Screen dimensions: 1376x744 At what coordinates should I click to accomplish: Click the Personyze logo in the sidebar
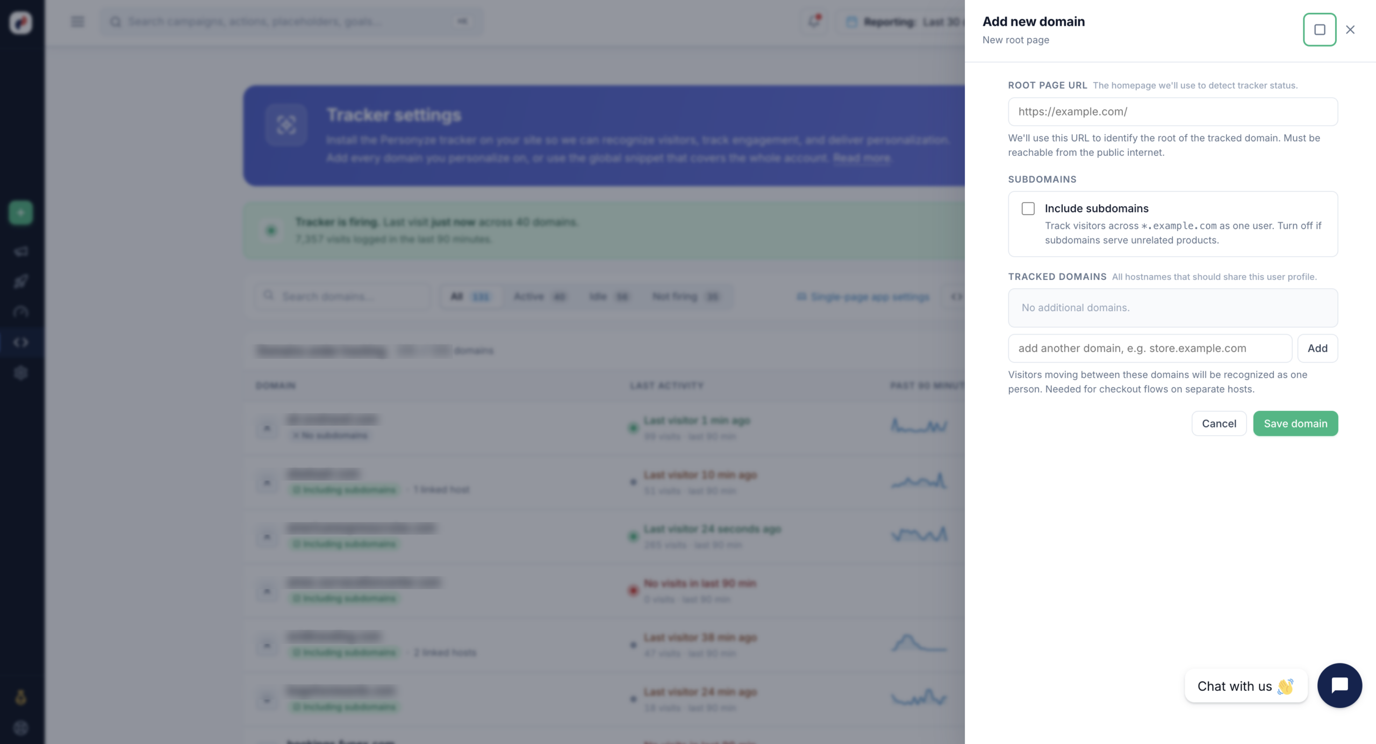pyautogui.click(x=21, y=22)
